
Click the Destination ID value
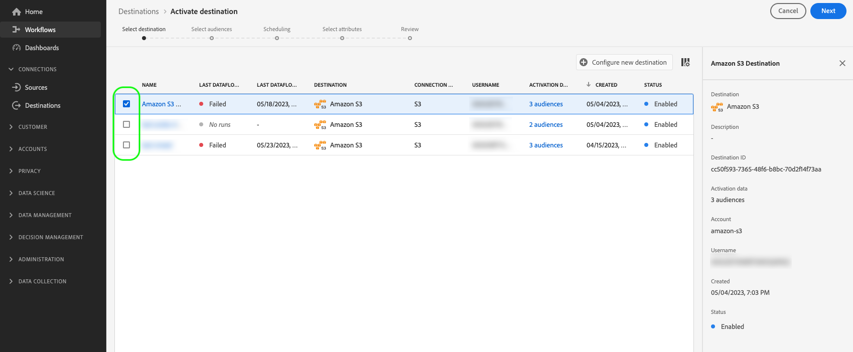click(766, 169)
